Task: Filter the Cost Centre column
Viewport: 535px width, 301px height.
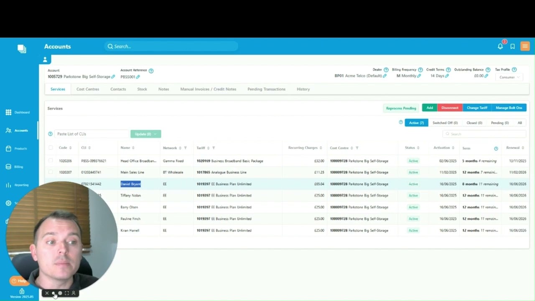Action: (x=357, y=148)
